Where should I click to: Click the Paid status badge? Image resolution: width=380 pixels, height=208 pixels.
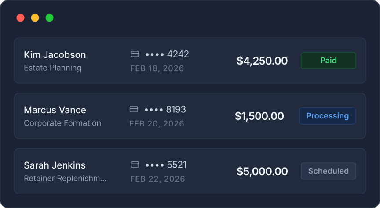click(328, 61)
